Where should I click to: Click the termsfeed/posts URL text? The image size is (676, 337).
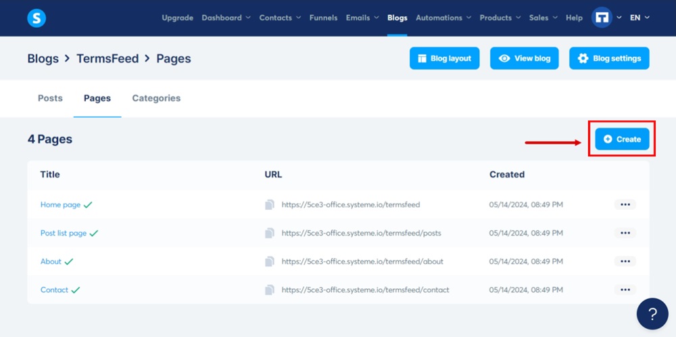point(361,233)
